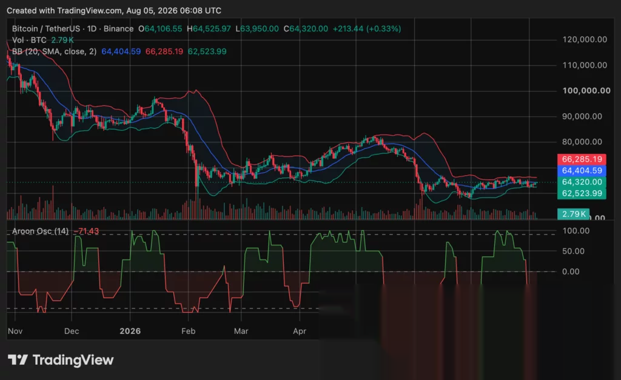Click the 50.00 oscillator axis label
This screenshot has width=621, height=380.
pyautogui.click(x=574, y=252)
